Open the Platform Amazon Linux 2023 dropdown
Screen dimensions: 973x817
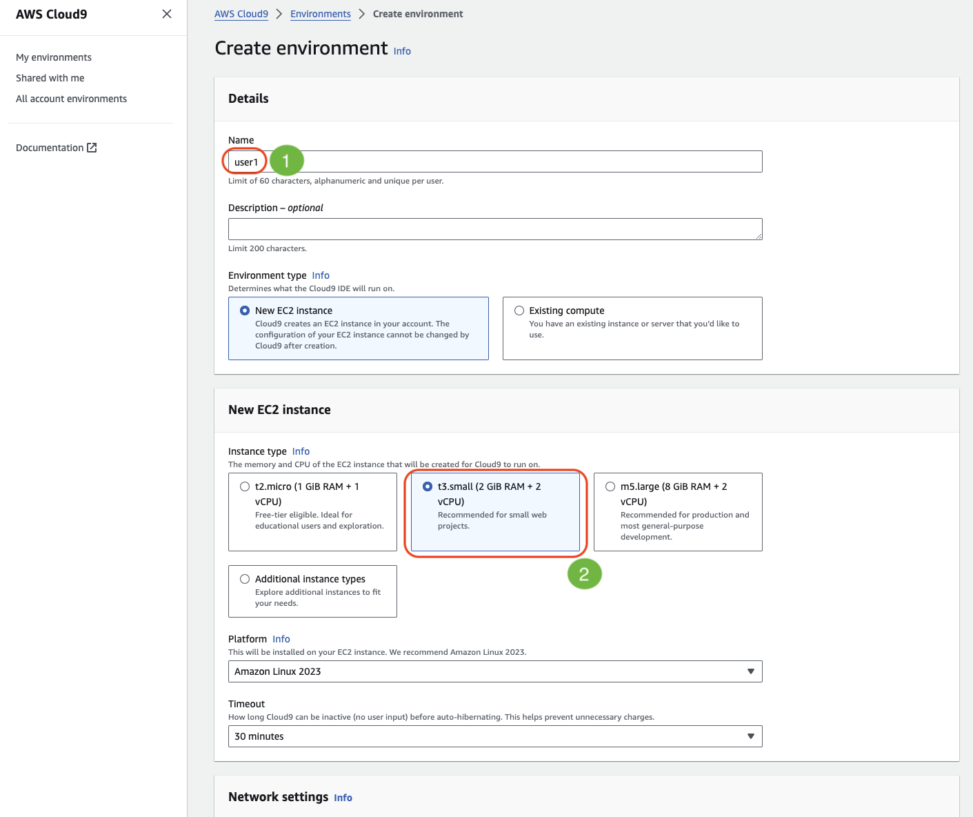(x=495, y=671)
